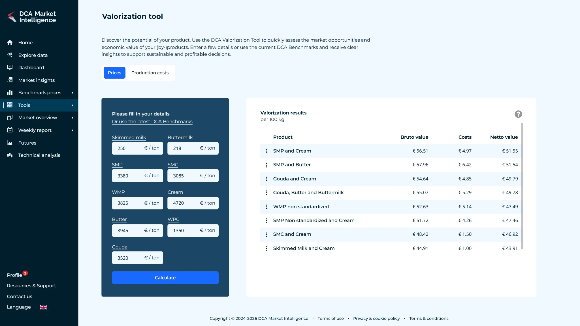Click the Dashboard monitor icon
This screenshot has width=580, height=326.
pyautogui.click(x=10, y=67)
